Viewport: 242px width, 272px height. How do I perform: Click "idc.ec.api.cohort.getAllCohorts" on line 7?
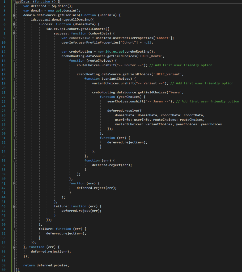76,29
